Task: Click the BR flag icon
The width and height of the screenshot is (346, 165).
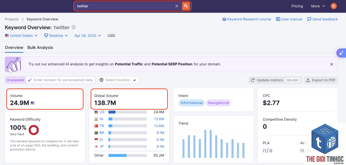Action: click(x=96, y=133)
